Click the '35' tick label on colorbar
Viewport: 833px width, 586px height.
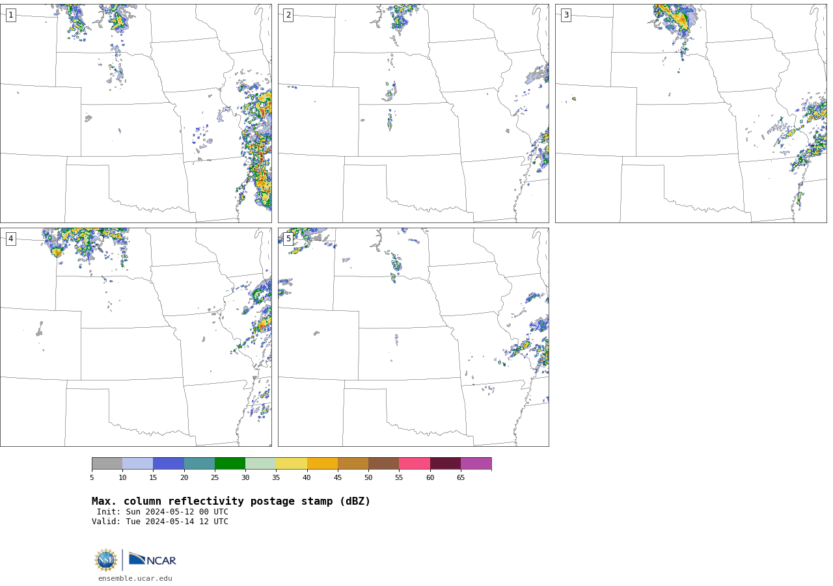276,478
